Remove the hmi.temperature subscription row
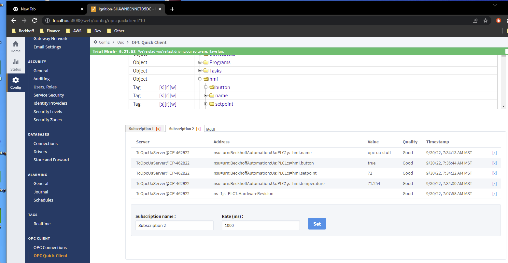The image size is (508, 263). (494, 184)
